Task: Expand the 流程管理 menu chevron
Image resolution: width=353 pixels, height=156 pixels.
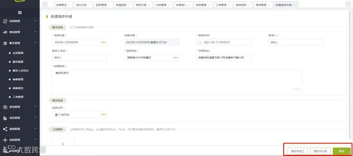Action: tap(35, 140)
